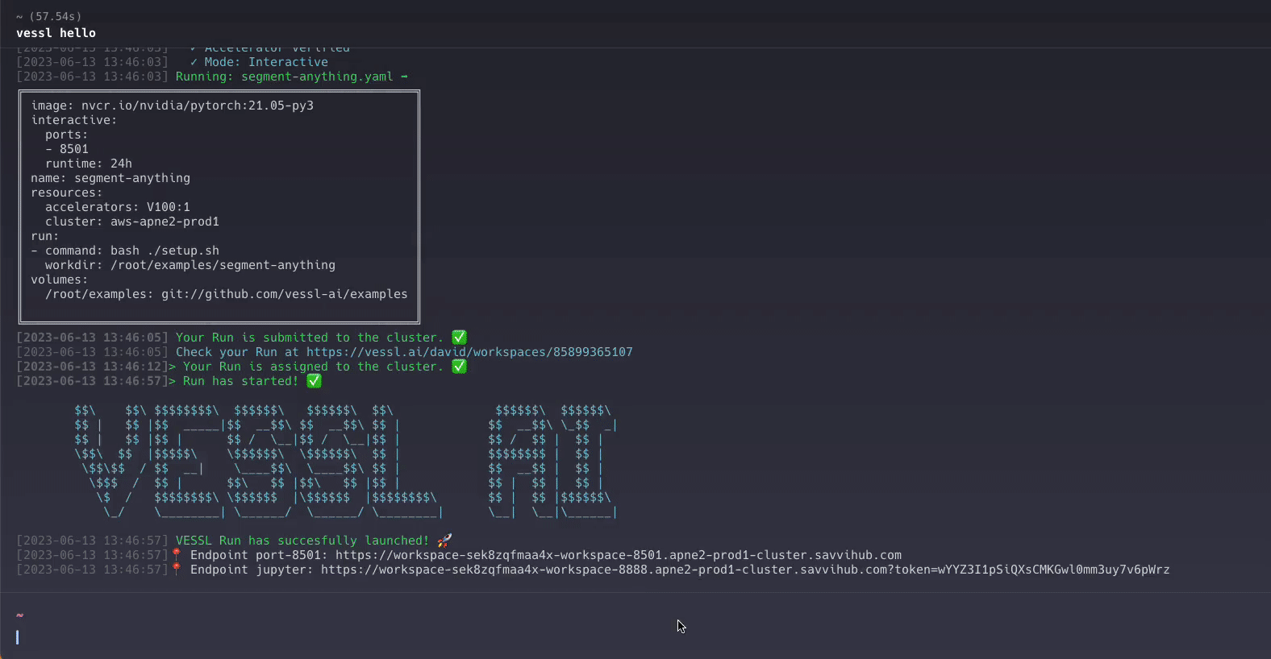Click 'Your Run is assigned to the cluster.' message

[314, 367]
